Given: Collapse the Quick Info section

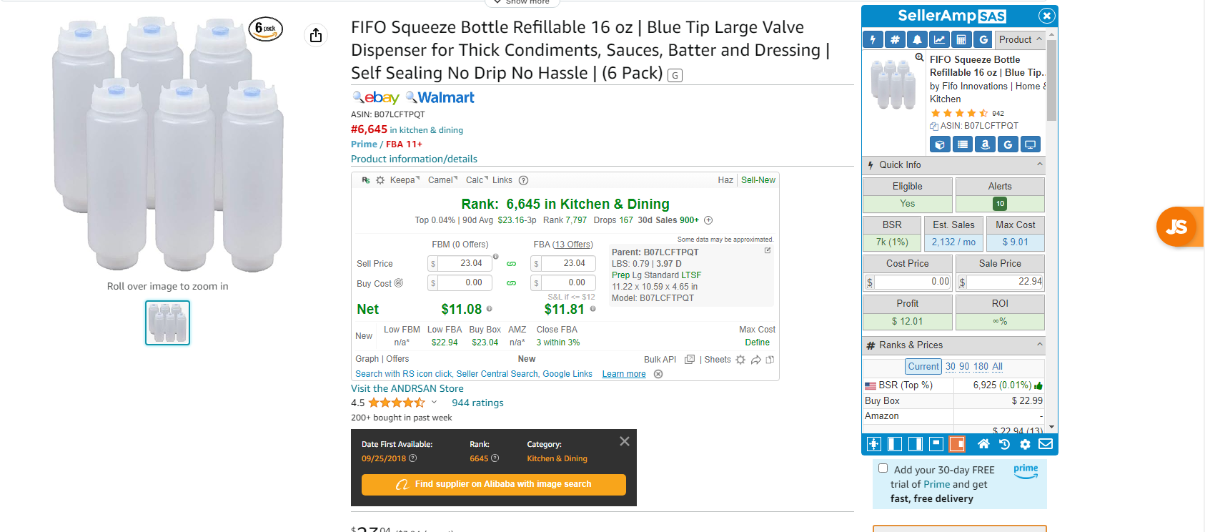Looking at the screenshot, I should click(1040, 164).
